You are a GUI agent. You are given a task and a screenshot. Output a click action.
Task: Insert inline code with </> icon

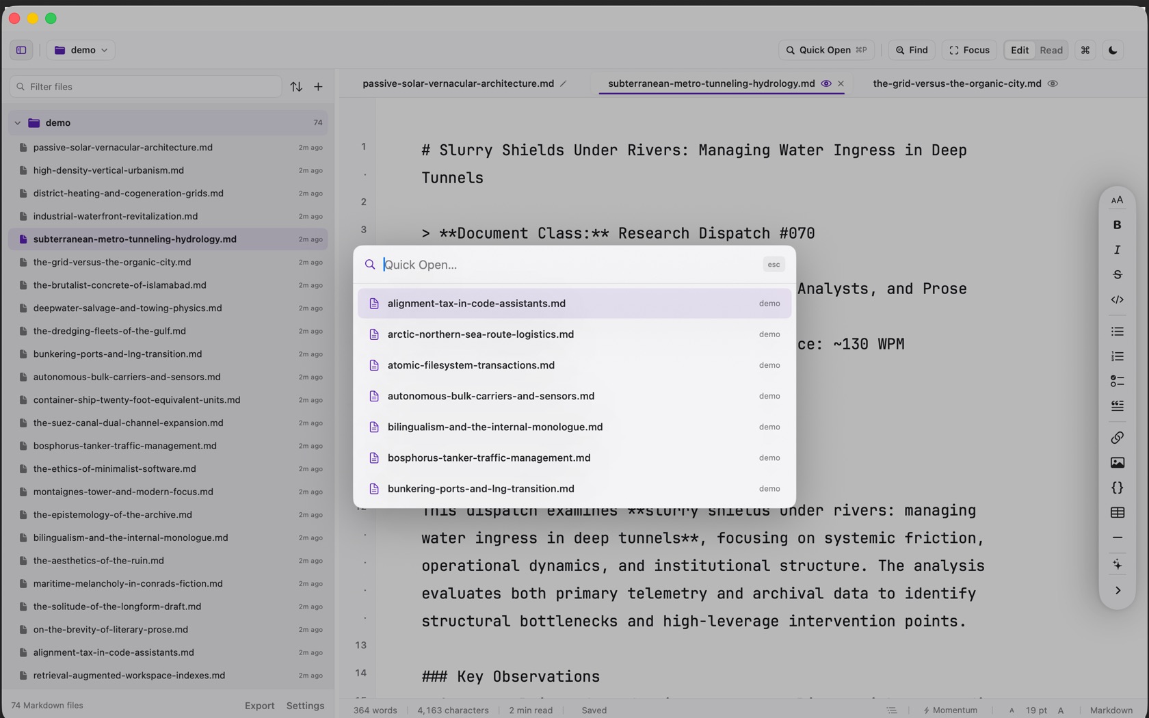pyautogui.click(x=1117, y=300)
